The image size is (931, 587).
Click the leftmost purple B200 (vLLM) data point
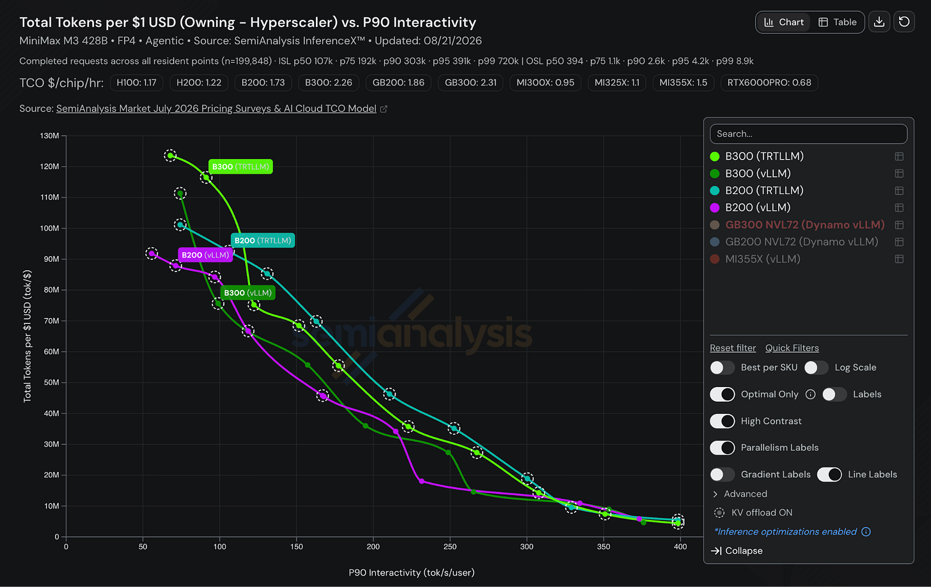click(152, 254)
